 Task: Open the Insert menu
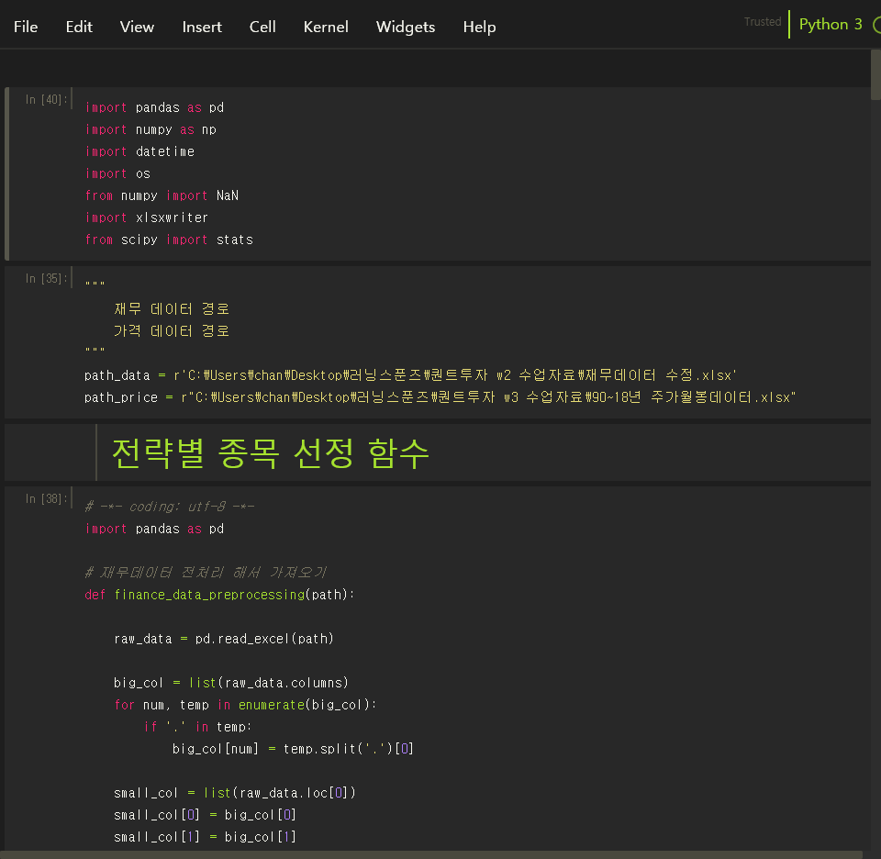pyautogui.click(x=202, y=27)
